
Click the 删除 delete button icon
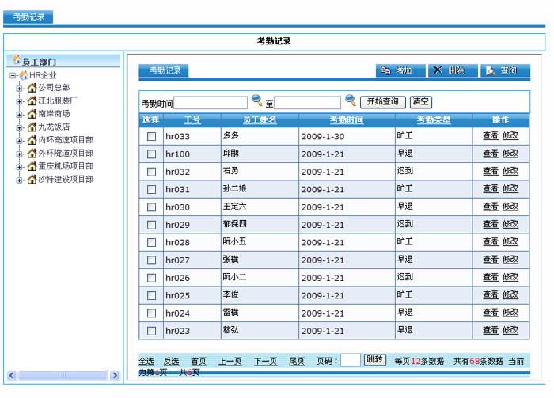click(438, 70)
